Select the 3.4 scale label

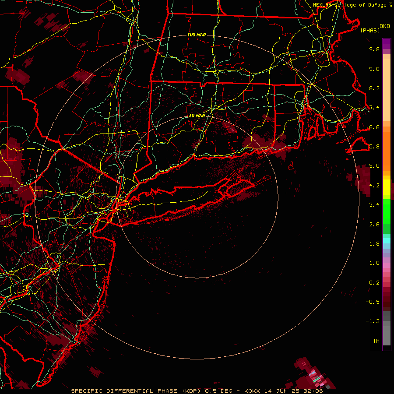(374, 205)
